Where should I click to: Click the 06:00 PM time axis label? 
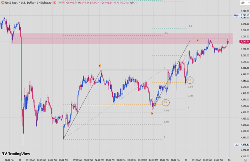pyautogui.click(x=142, y=160)
